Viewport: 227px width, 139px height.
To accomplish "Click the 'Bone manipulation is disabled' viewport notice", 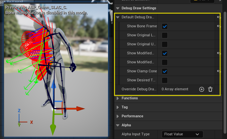I will tap(46, 13).
